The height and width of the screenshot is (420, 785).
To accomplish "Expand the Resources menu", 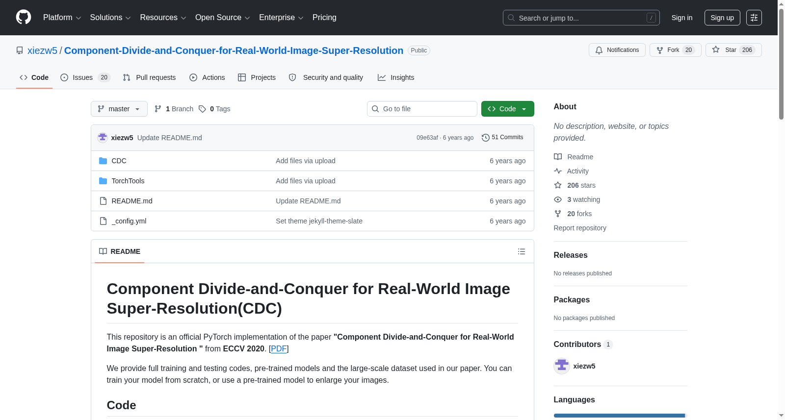I will 163,18.
